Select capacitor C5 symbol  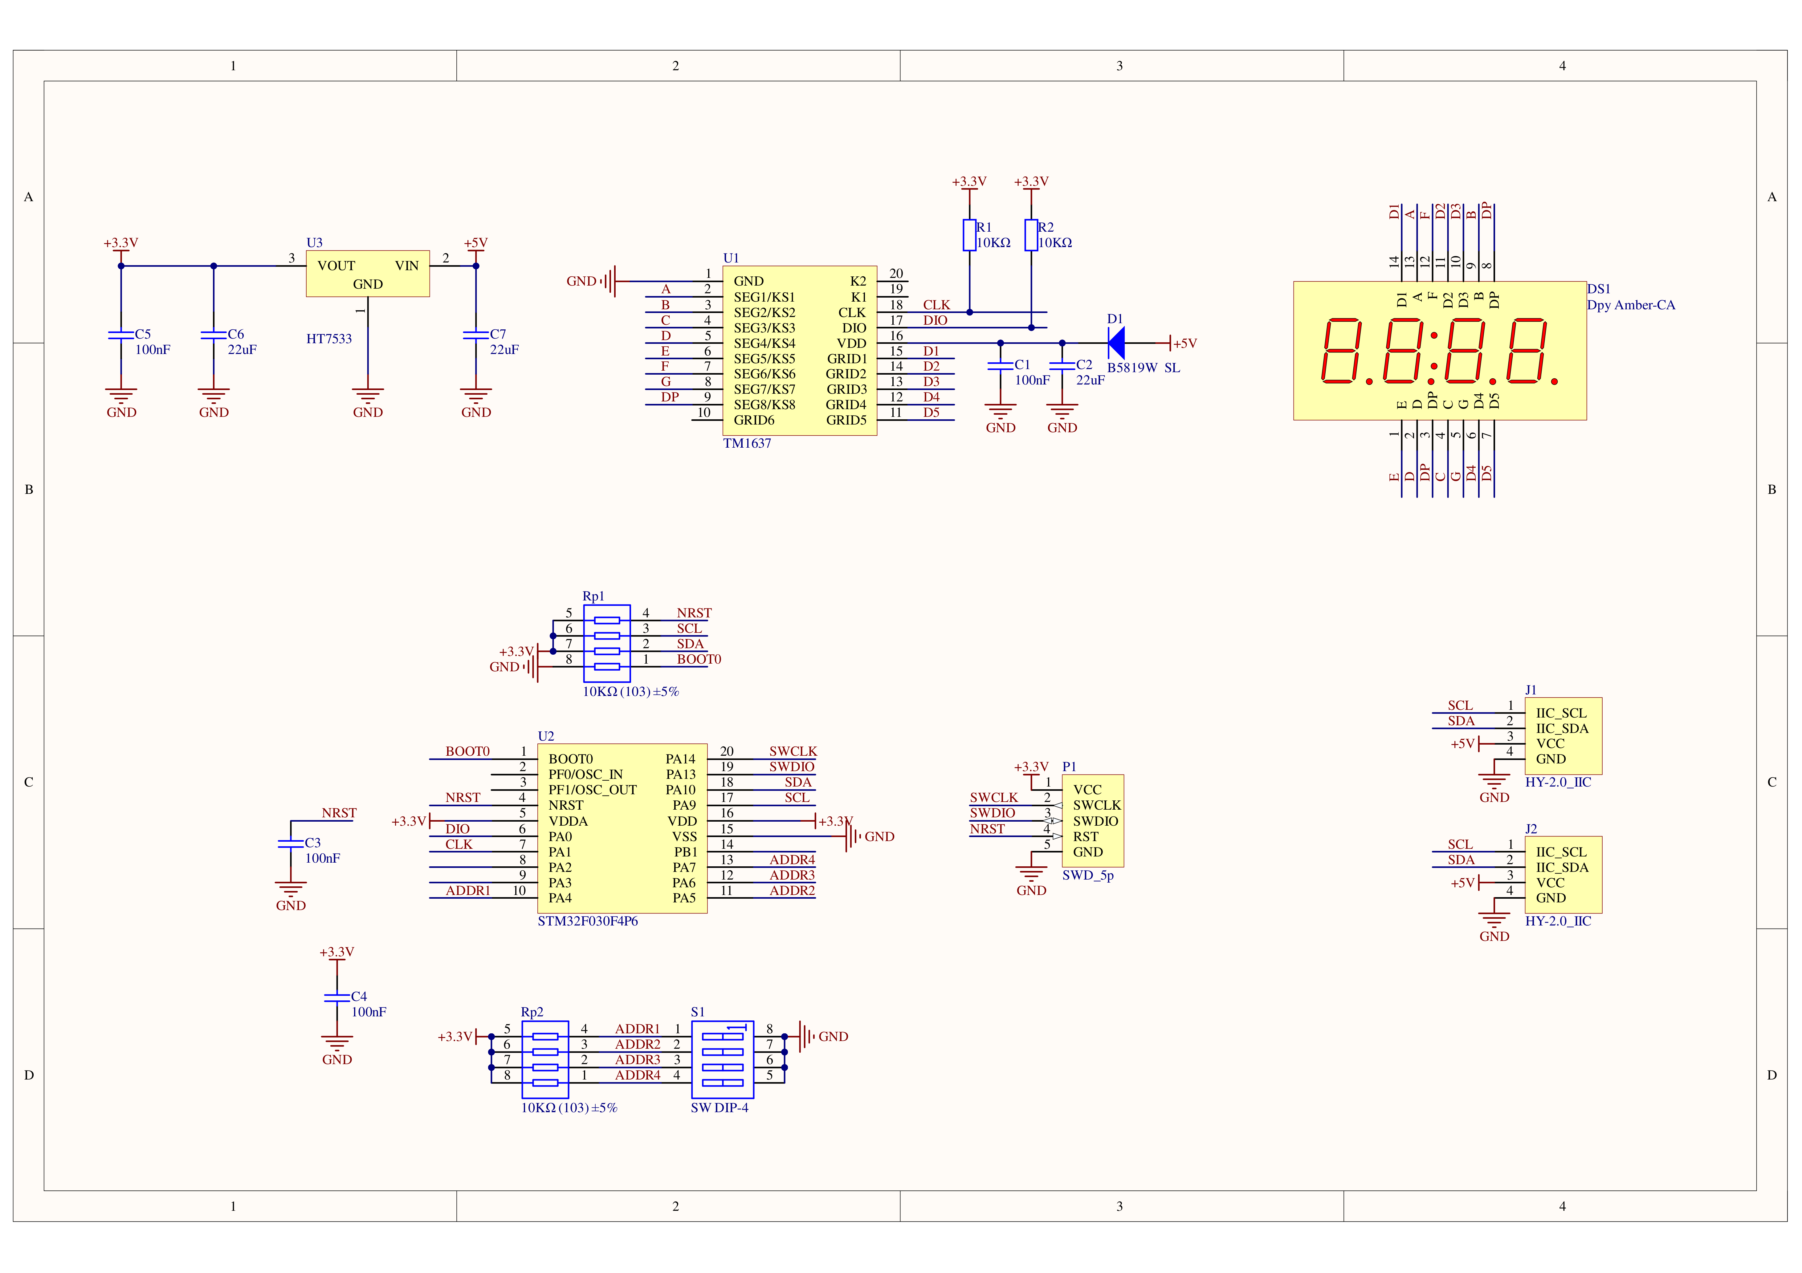[x=121, y=335]
